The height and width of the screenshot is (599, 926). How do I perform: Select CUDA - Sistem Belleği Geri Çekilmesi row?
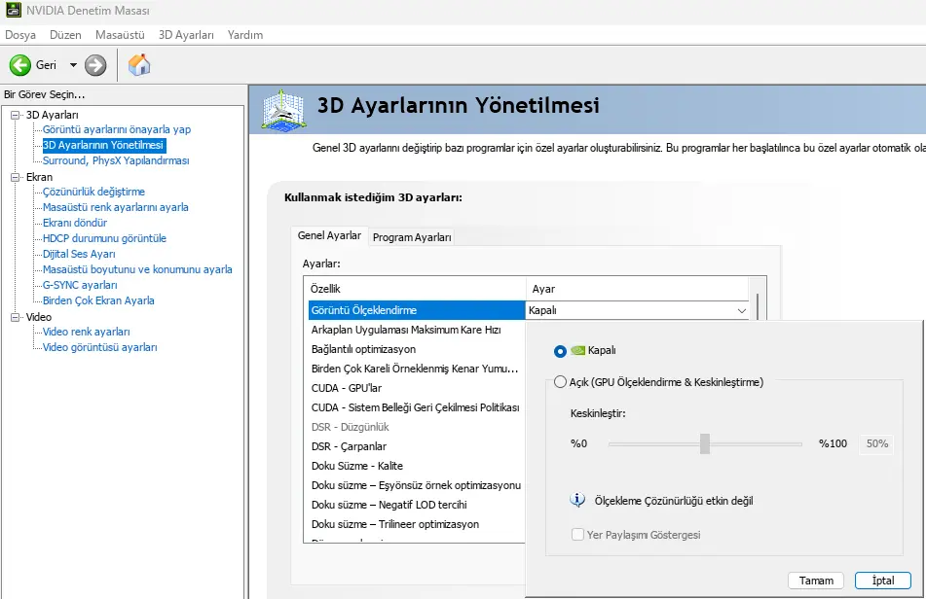[417, 407]
